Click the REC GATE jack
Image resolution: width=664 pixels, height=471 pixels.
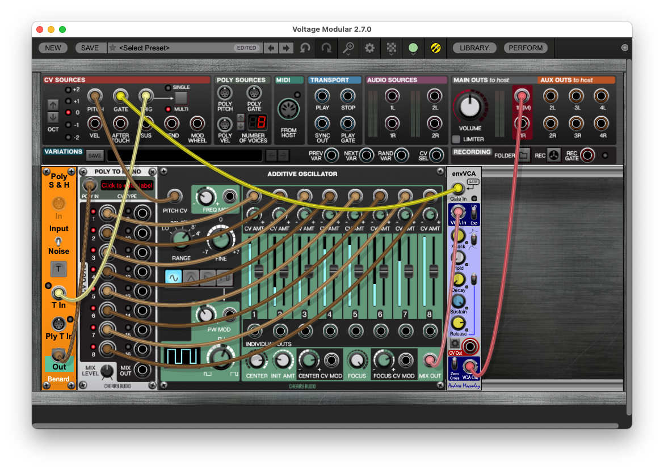click(x=587, y=155)
